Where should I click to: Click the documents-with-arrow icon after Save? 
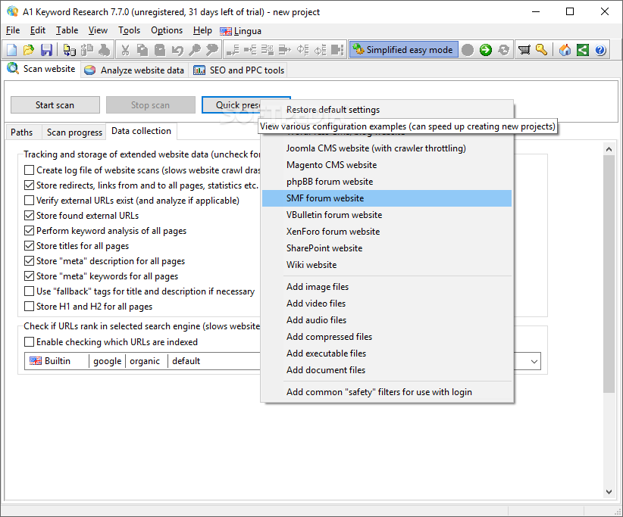point(70,50)
